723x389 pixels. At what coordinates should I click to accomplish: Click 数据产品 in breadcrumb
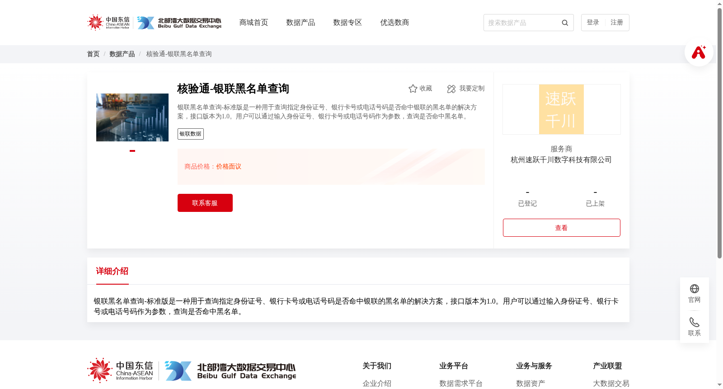pos(122,54)
